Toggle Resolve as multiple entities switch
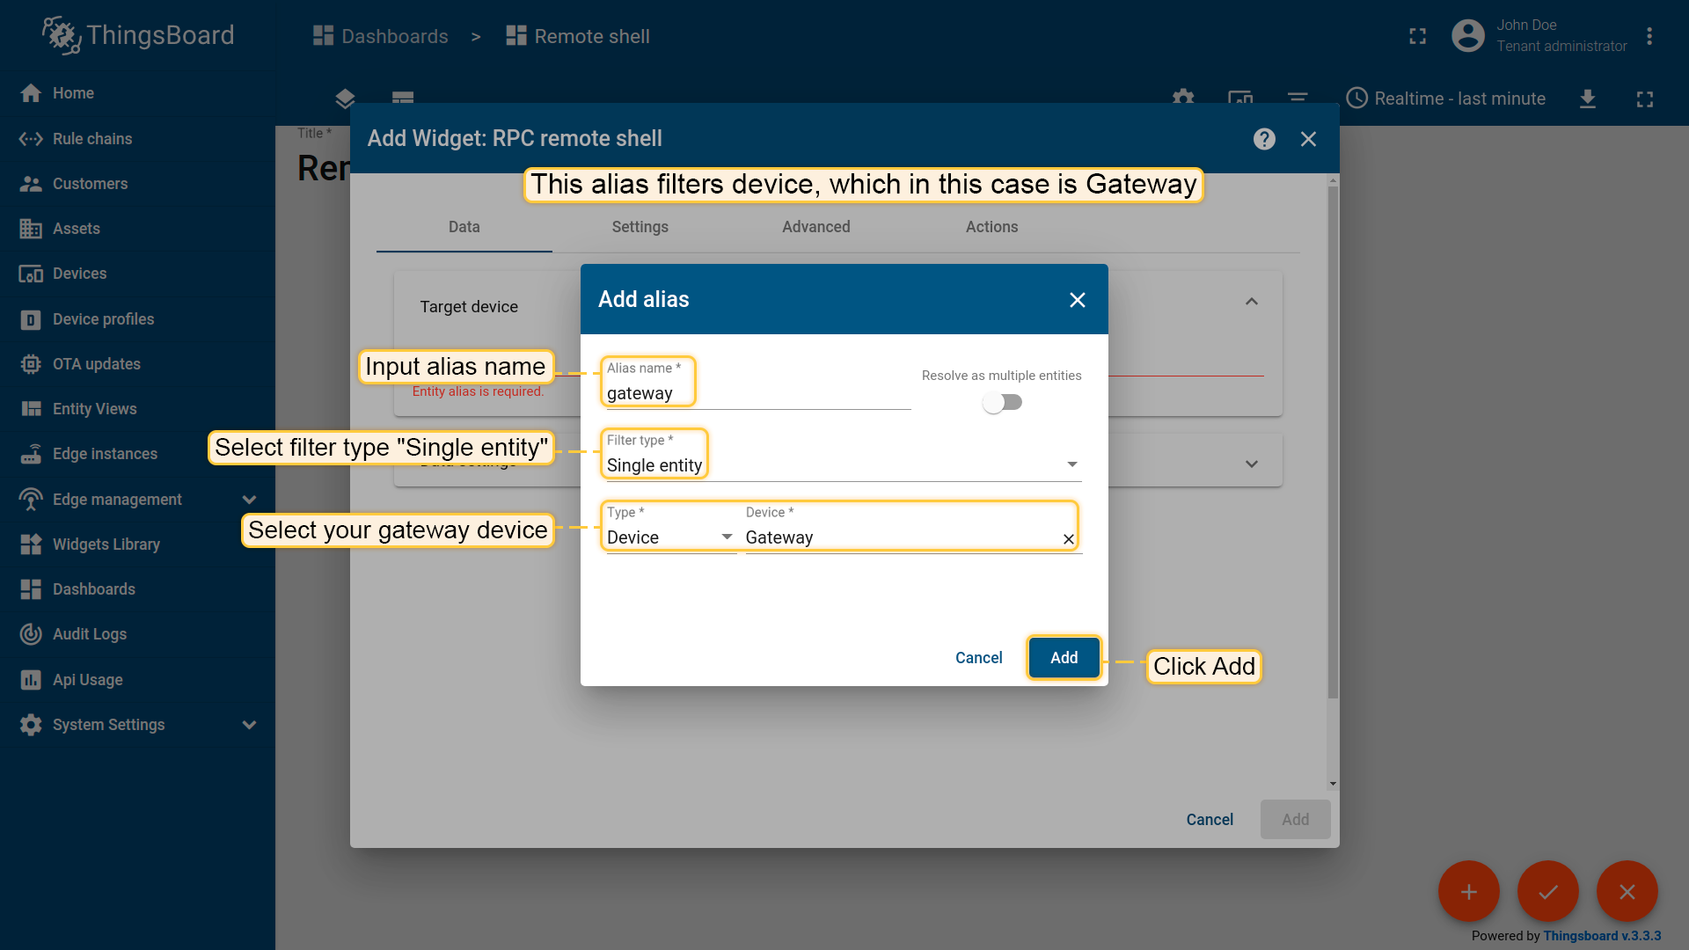Viewport: 1689px width, 950px height. (1003, 402)
